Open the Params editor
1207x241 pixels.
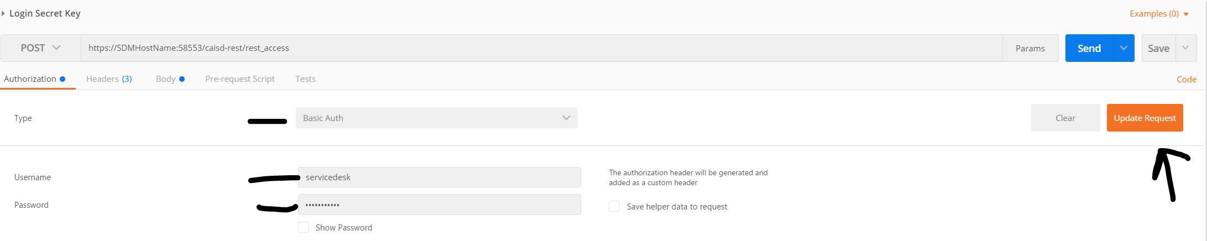pyautogui.click(x=1030, y=48)
